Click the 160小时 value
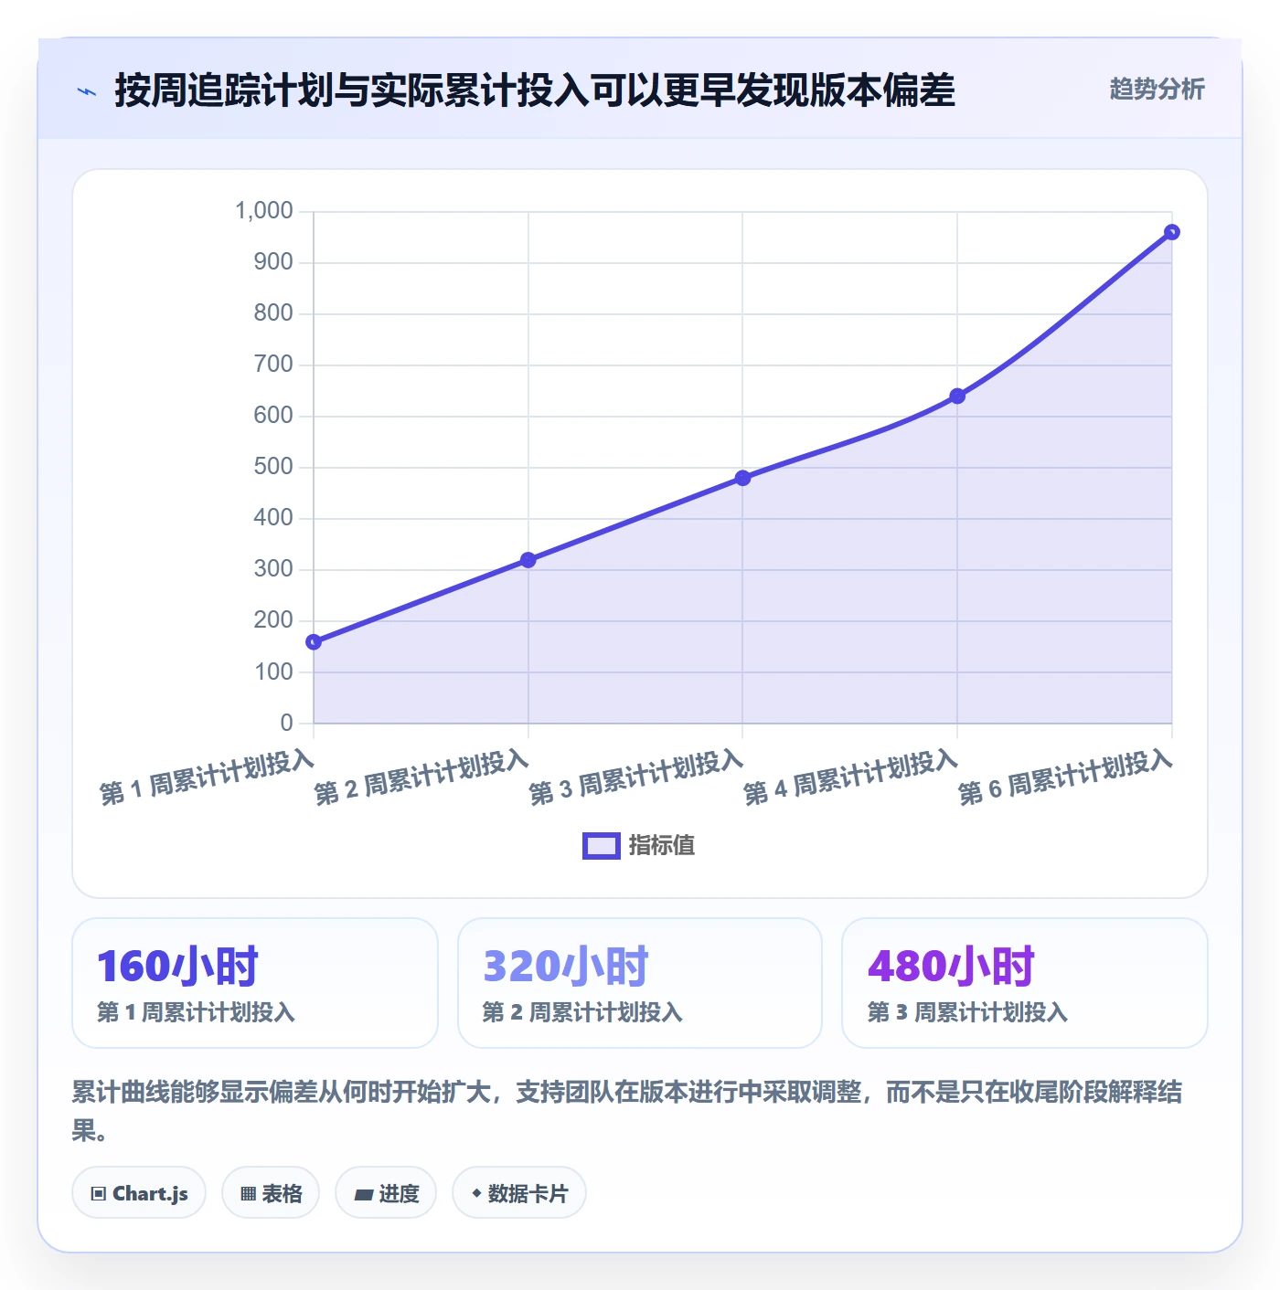 (177, 966)
